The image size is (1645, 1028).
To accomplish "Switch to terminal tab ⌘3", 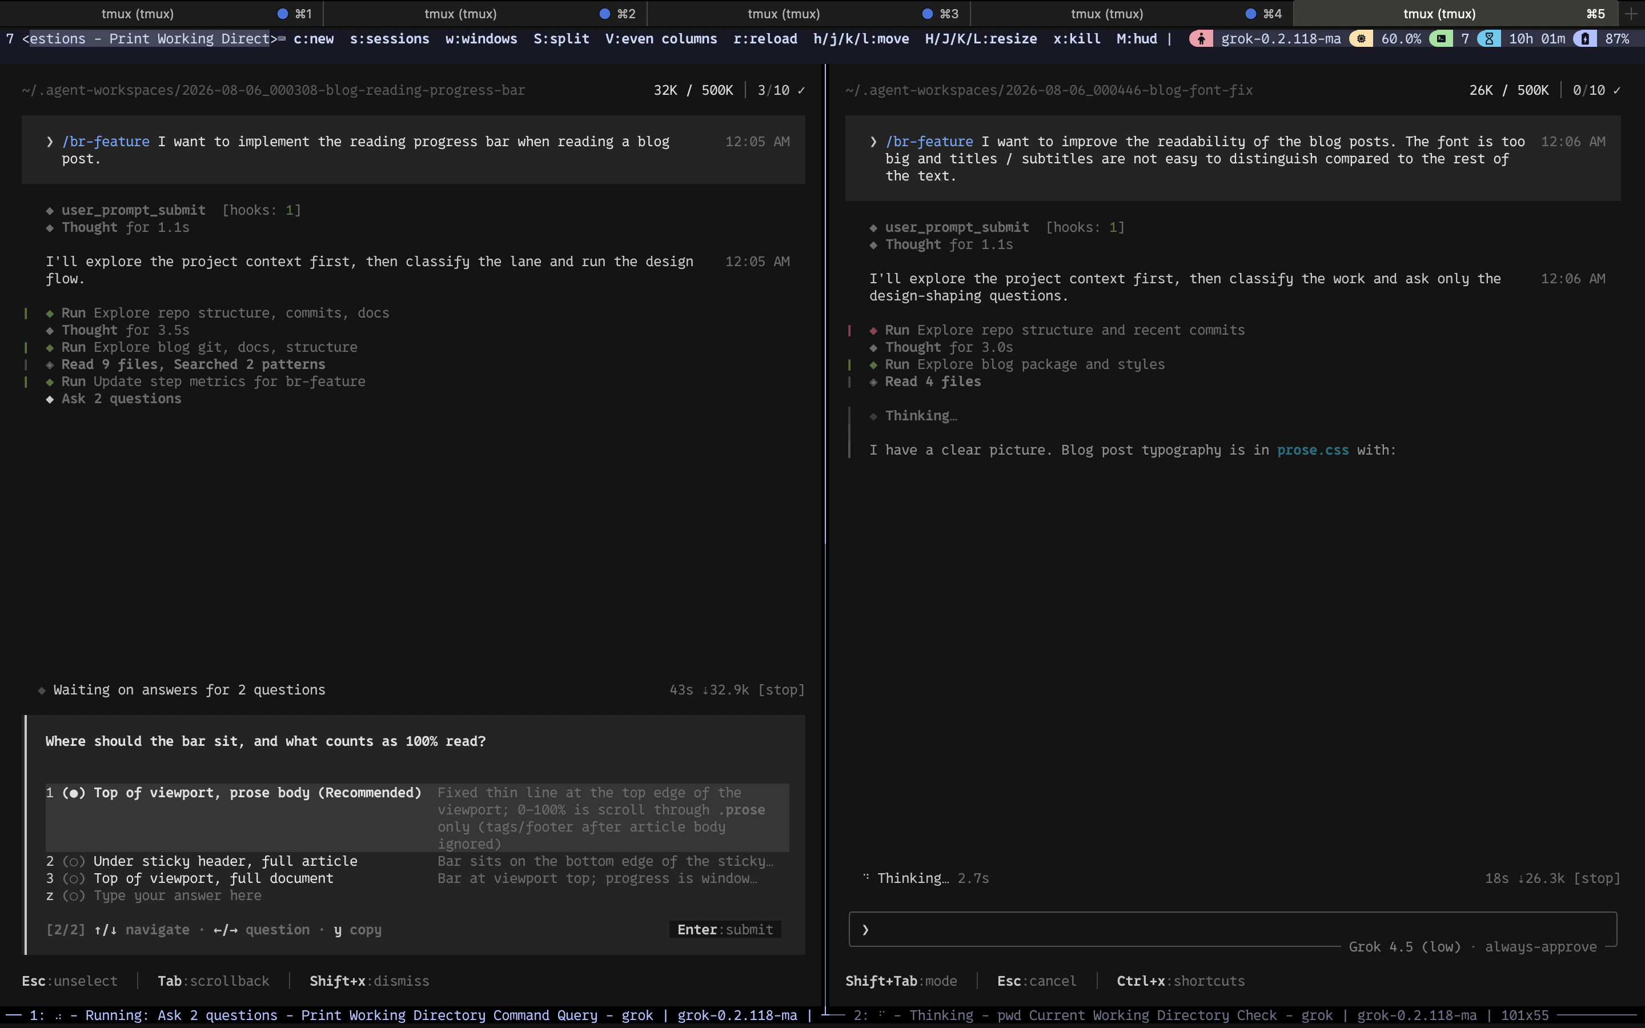I will point(808,14).
